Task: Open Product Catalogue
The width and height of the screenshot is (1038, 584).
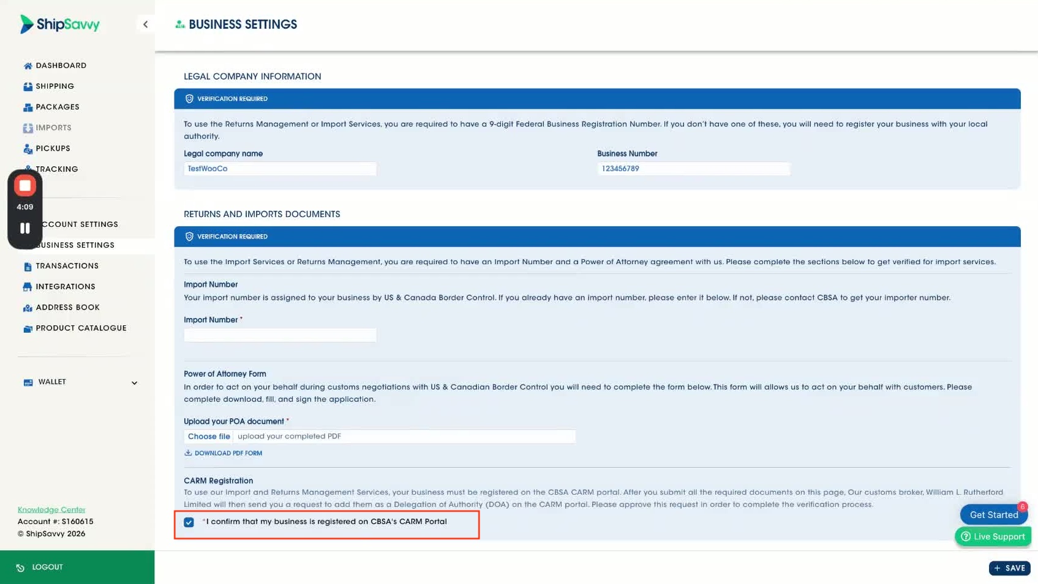Action: point(81,328)
